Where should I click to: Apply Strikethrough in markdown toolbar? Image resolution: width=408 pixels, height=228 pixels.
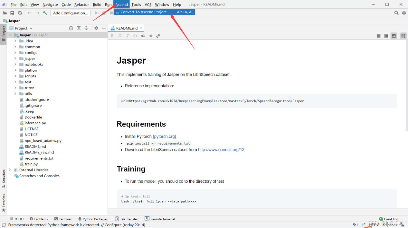pos(120,36)
